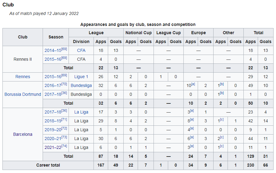Click citation [70] next to 2016–17
The image size is (276, 173).
(x=64, y=84)
